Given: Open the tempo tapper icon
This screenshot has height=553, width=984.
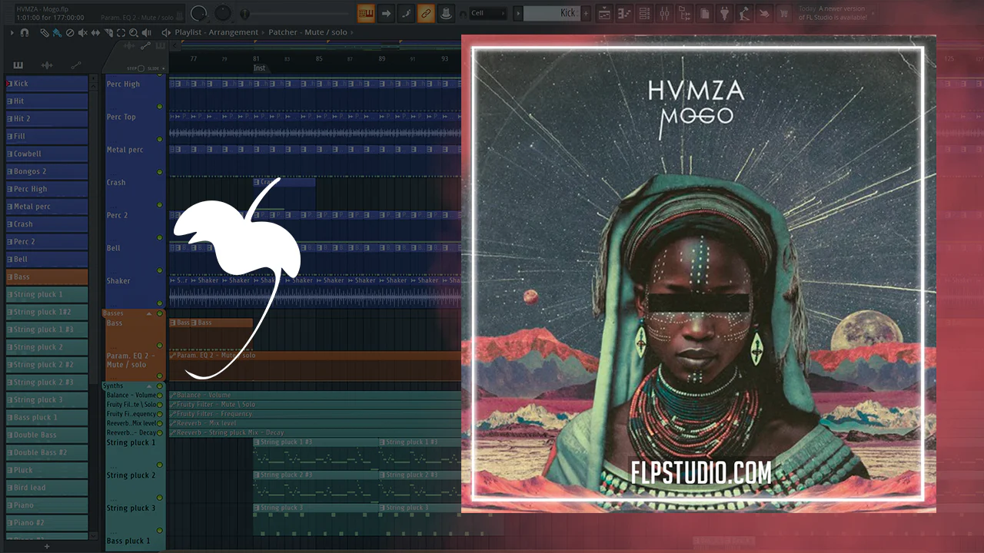Looking at the screenshot, I should 745,13.
